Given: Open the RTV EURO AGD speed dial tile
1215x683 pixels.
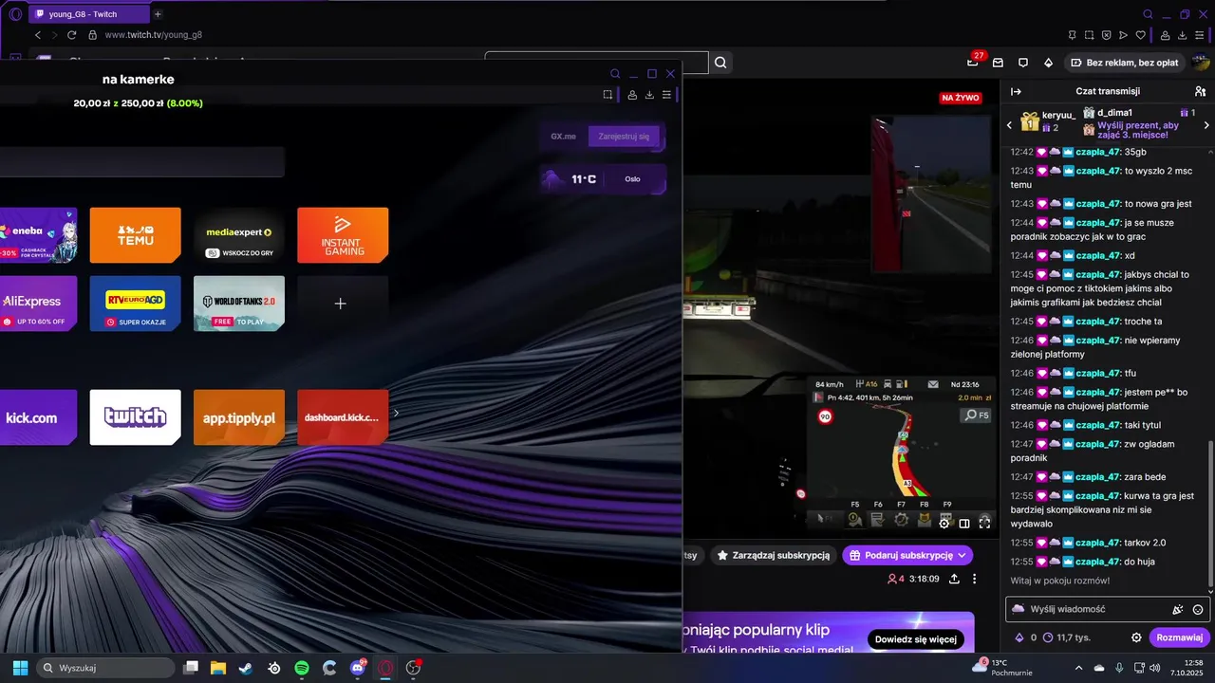Looking at the screenshot, I should coord(135,304).
